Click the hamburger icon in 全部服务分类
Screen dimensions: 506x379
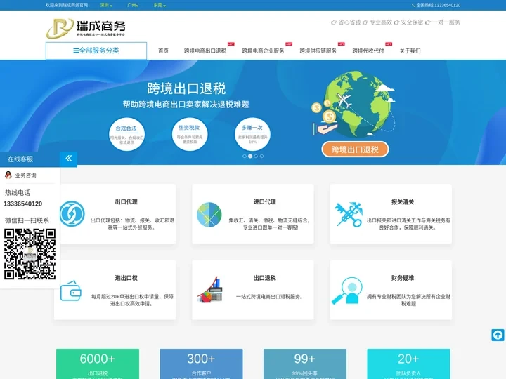(x=76, y=51)
